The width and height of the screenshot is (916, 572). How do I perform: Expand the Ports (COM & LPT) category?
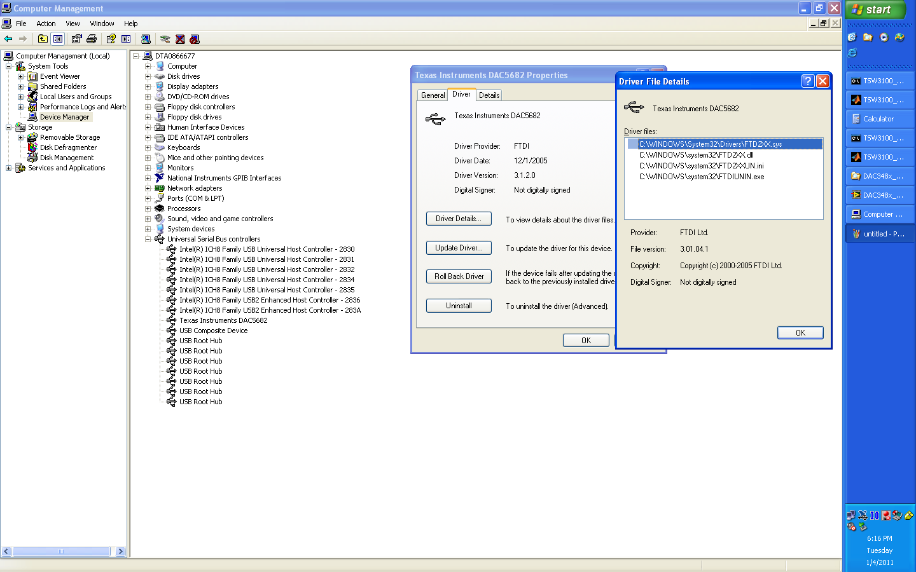coord(148,198)
